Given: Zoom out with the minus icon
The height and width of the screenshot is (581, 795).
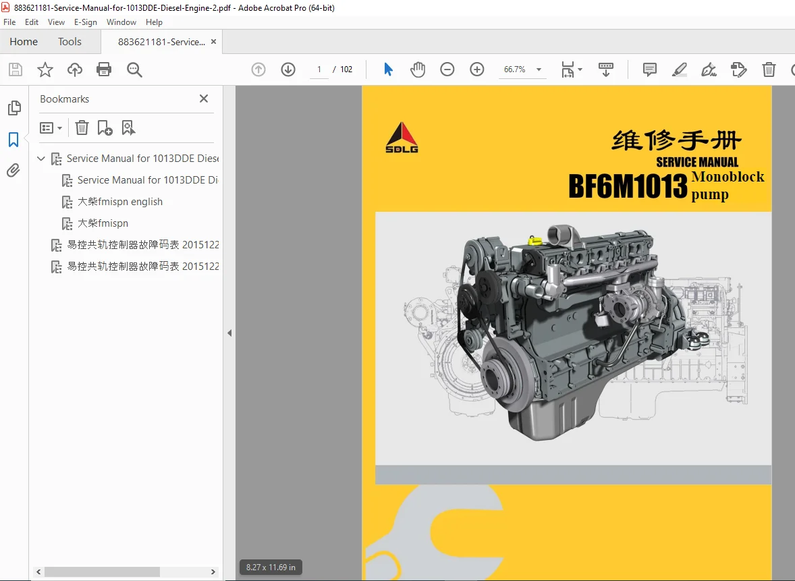Looking at the screenshot, I should [x=447, y=70].
